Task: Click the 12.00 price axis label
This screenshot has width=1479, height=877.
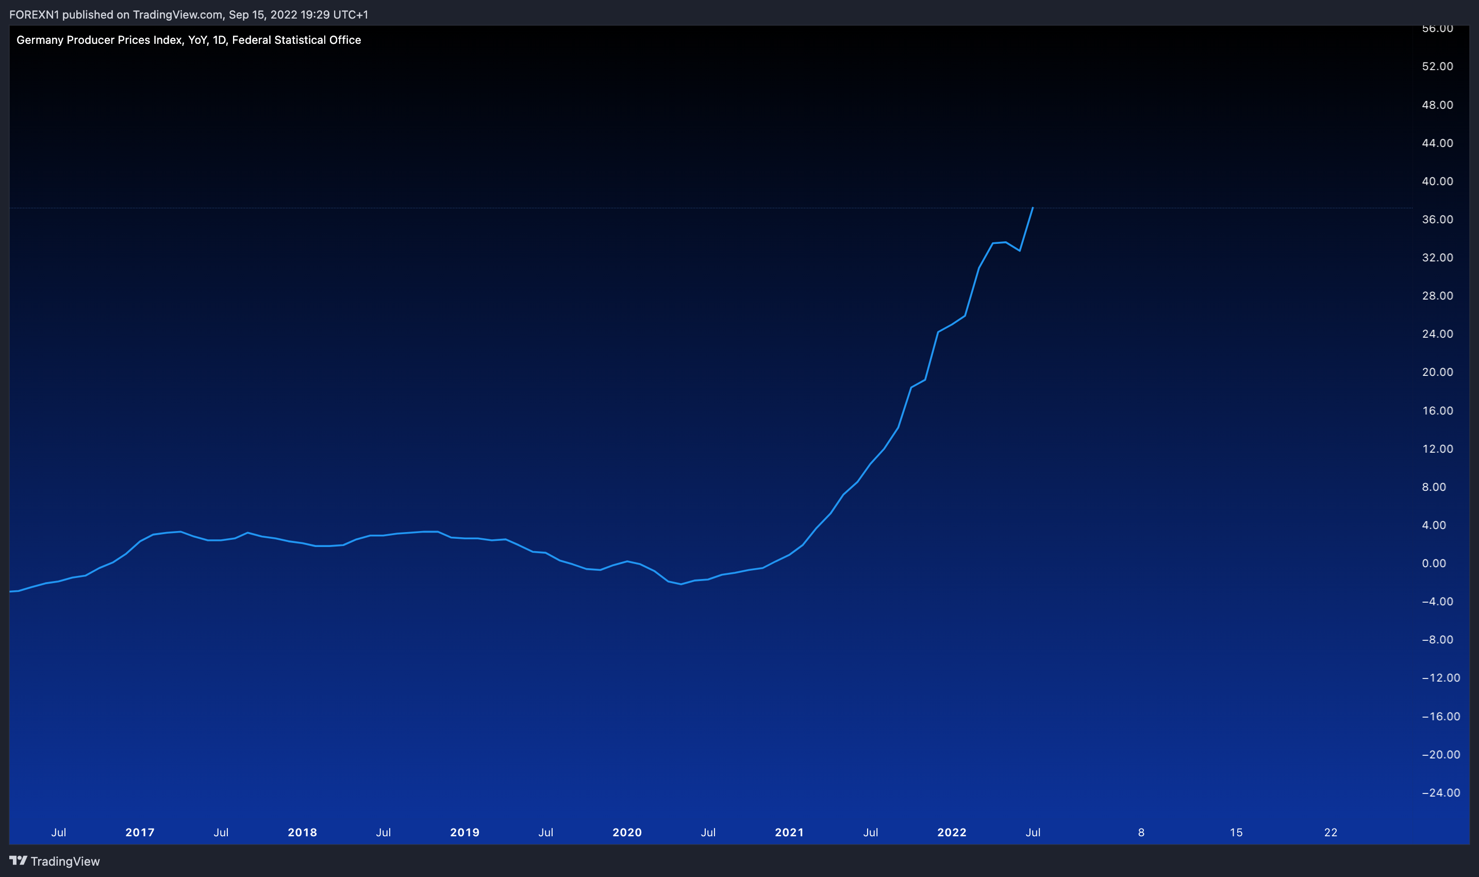Action: (1437, 449)
